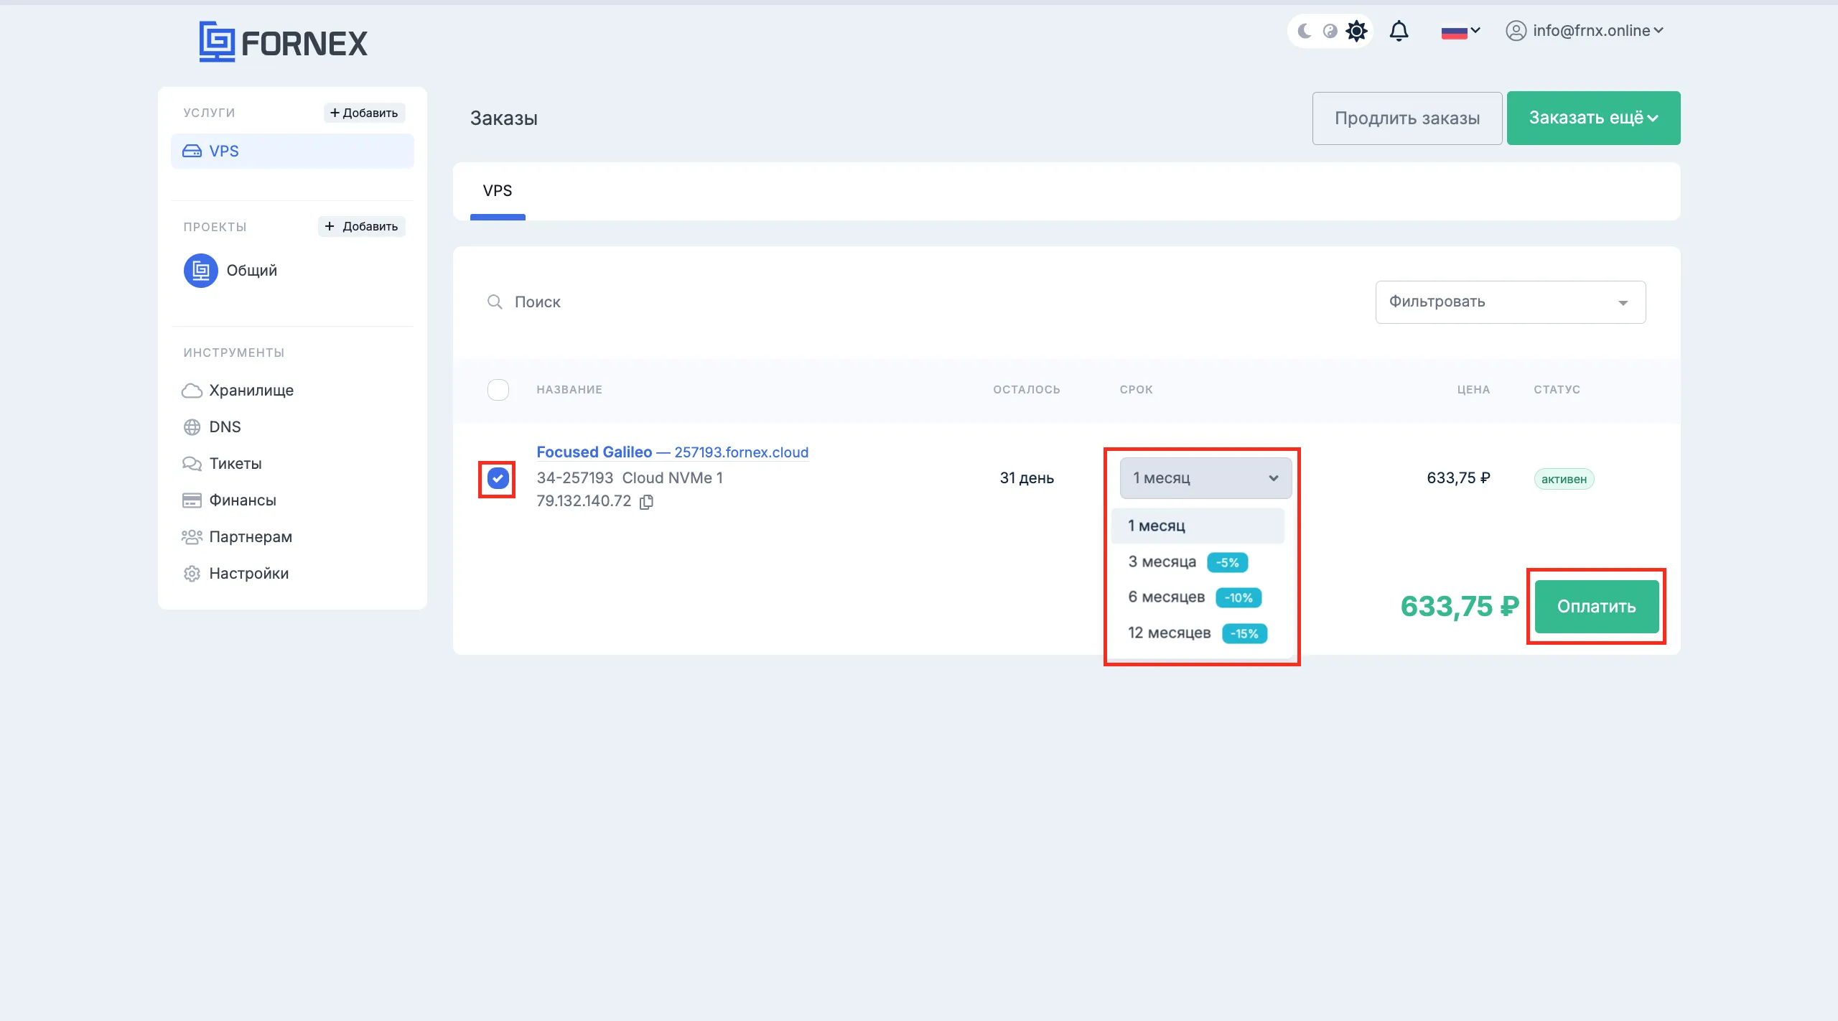Click 34-257193 Cloud NVMe 1 text

(630, 477)
